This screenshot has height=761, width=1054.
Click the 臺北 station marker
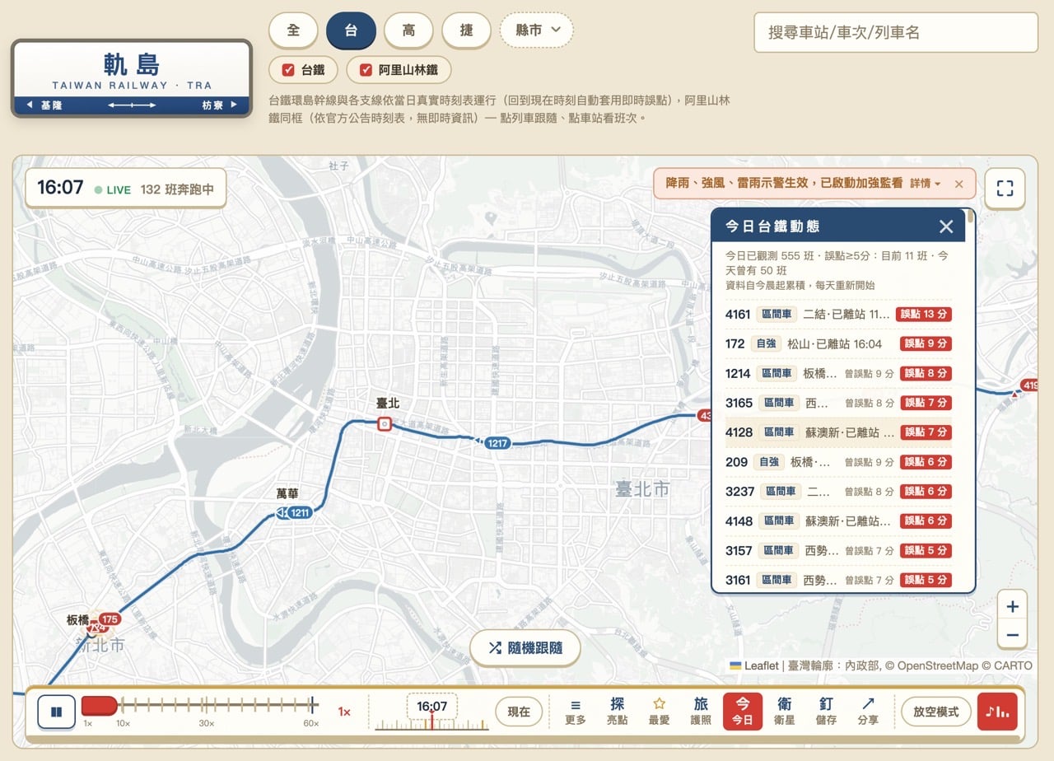[x=385, y=424]
